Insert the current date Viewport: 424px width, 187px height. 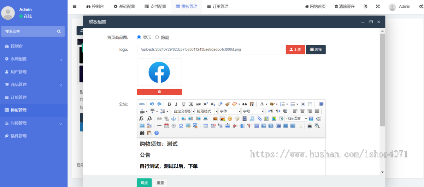coord(166,126)
